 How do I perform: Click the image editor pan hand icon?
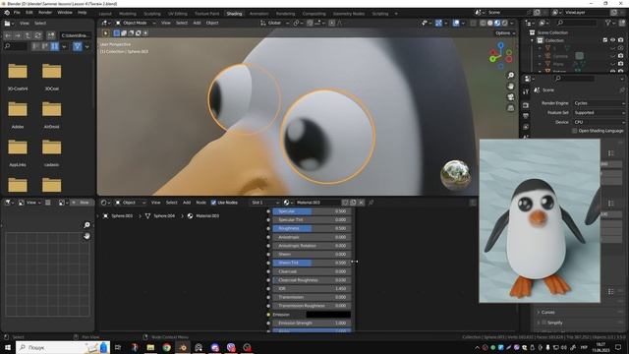tap(86, 236)
